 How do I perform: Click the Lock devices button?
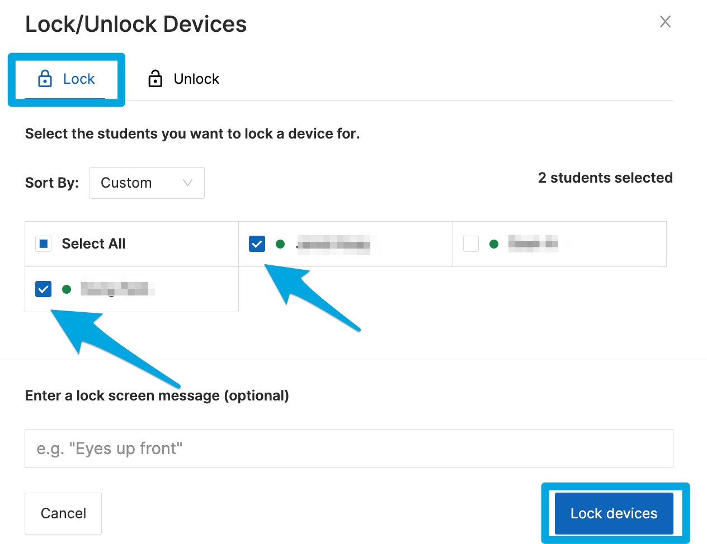point(614,513)
